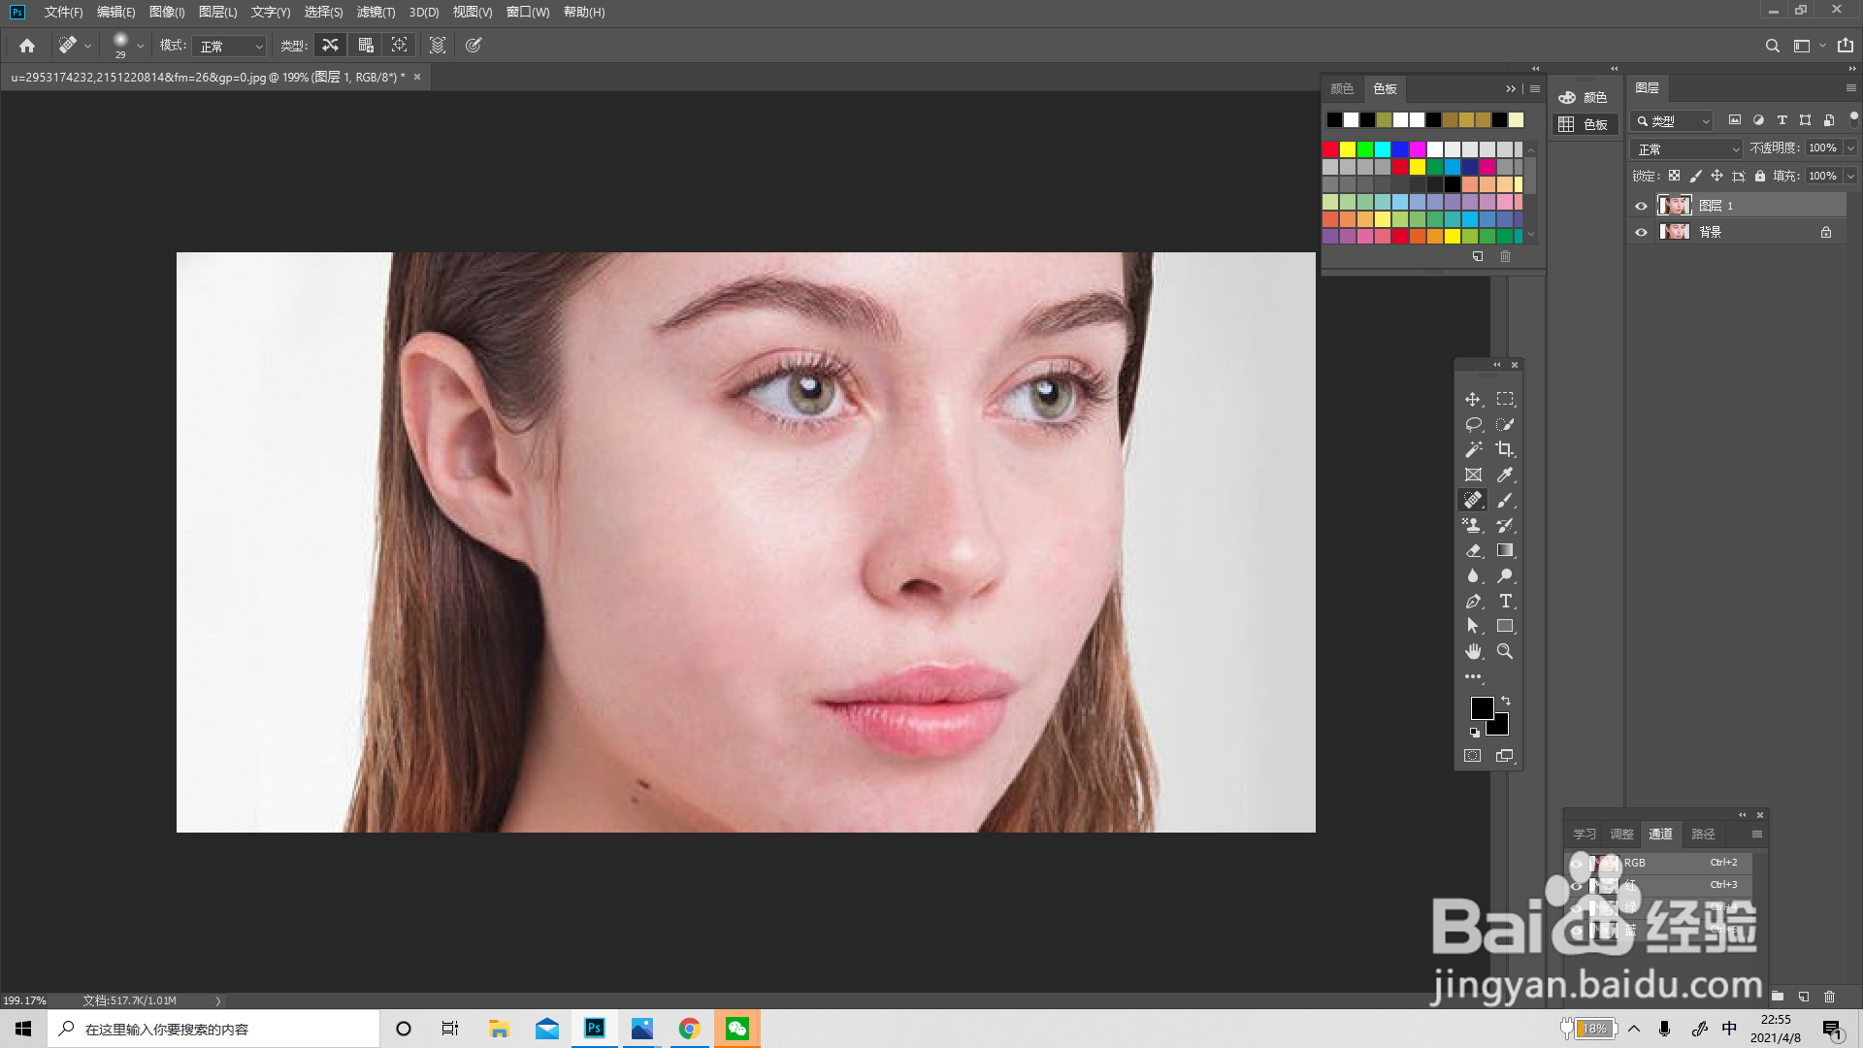Open the layer filter 类型 dropdown
Viewport: 1863px width, 1048px height.
click(x=1674, y=121)
